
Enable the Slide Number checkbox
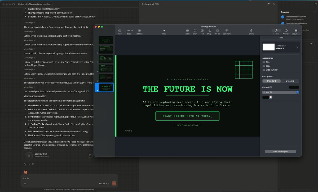[263, 70]
